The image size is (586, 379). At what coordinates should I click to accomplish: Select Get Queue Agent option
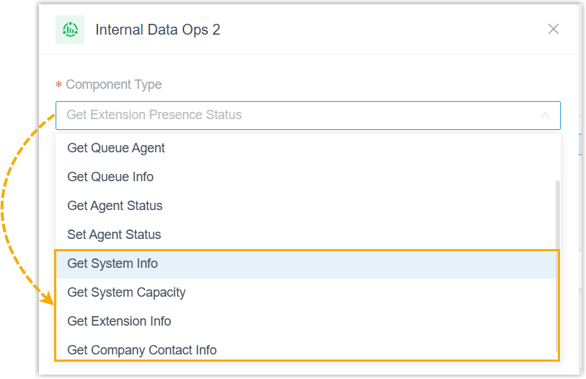click(x=116, y=148)
